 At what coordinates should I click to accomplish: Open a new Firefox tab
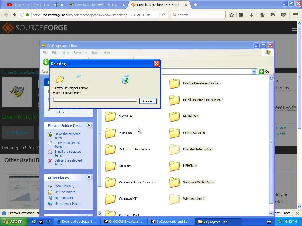196,5
